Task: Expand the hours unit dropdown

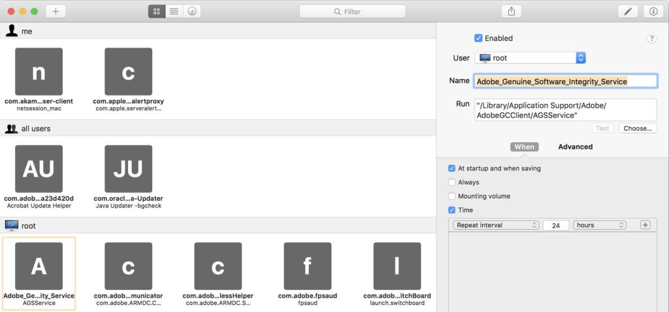Action: pos(599,225)
